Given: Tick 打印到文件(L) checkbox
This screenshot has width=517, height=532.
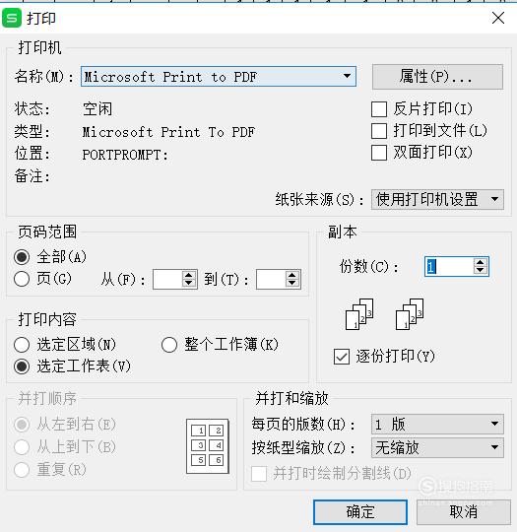Looking at the screenshot, I should pyautogui.click(x=379, y=131).
